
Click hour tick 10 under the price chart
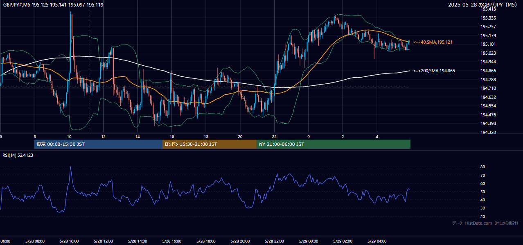pos(69,137)
